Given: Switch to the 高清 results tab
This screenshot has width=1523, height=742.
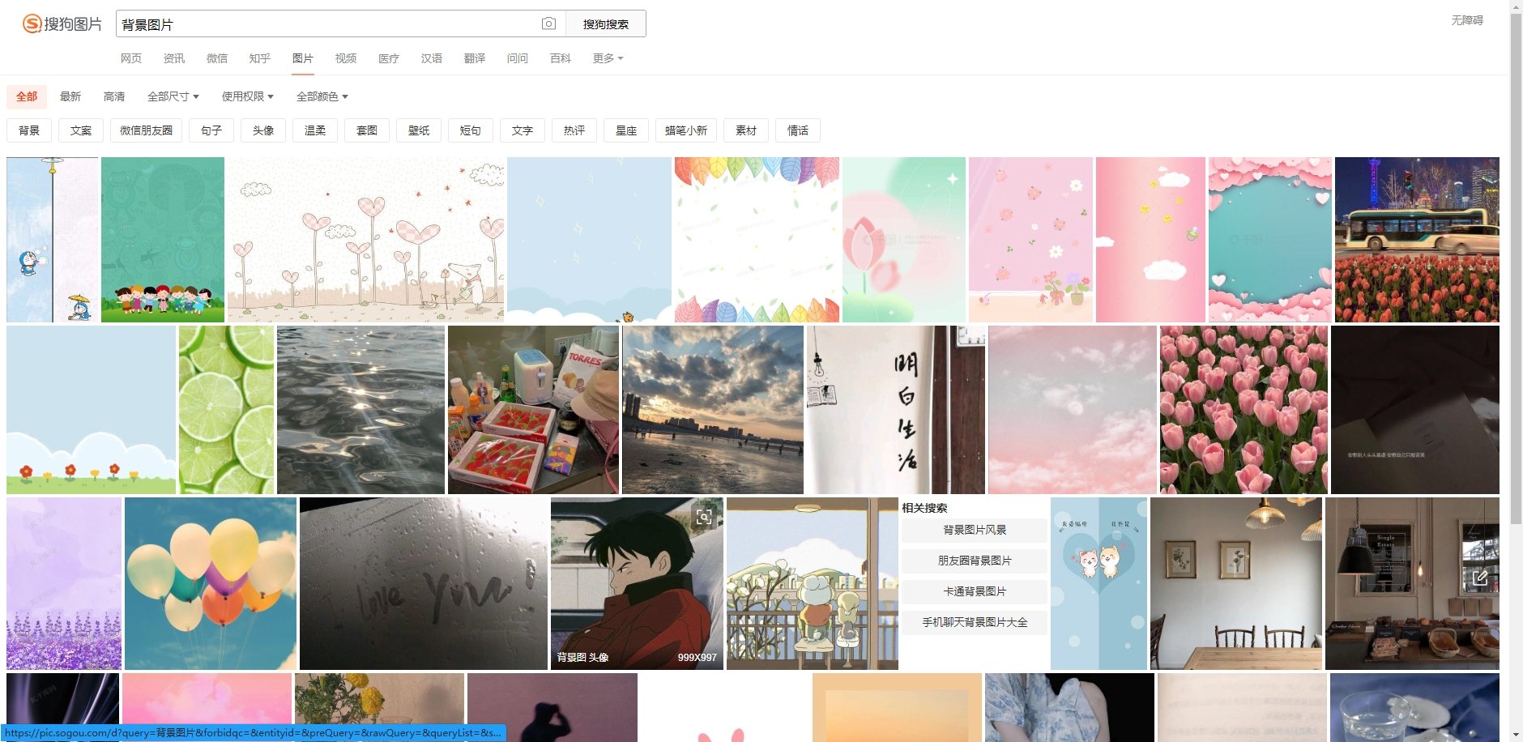Looking at the screenshot, I should tap(115, 96).
